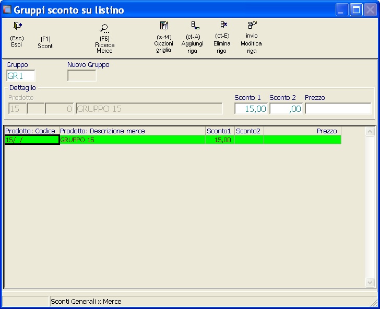Click the empty Prezzo input field
380x309 pixels.
338,109
